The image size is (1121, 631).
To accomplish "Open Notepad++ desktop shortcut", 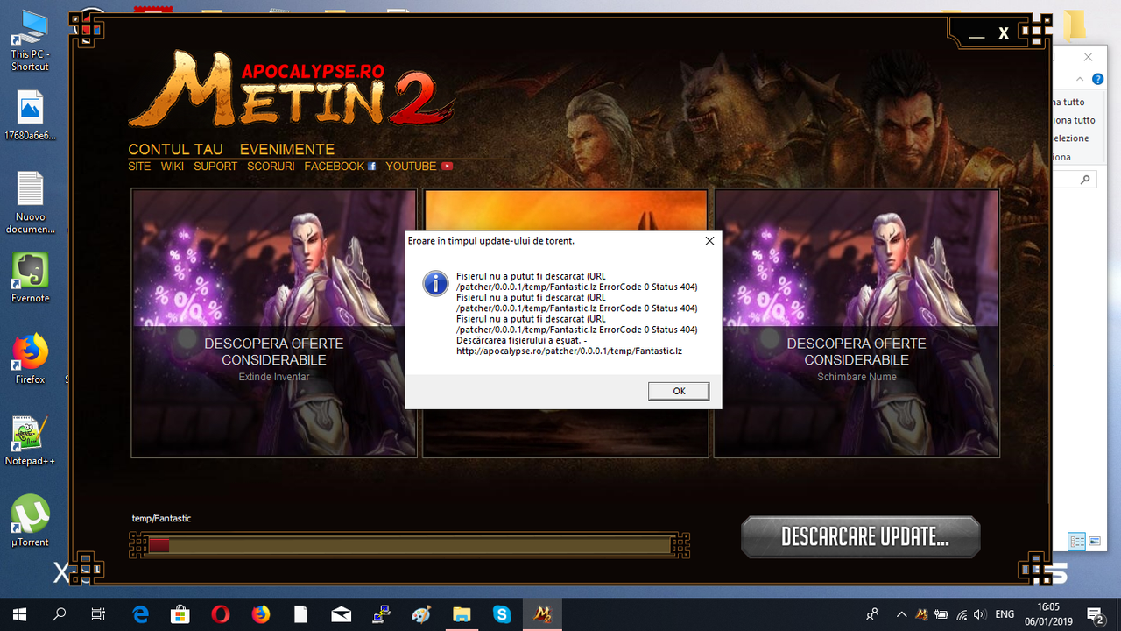I will [30, 441].
